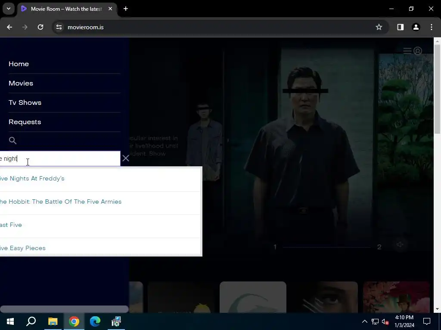
Task: Jump to slide 1 of hero carousel
Action: pos(275,247)
